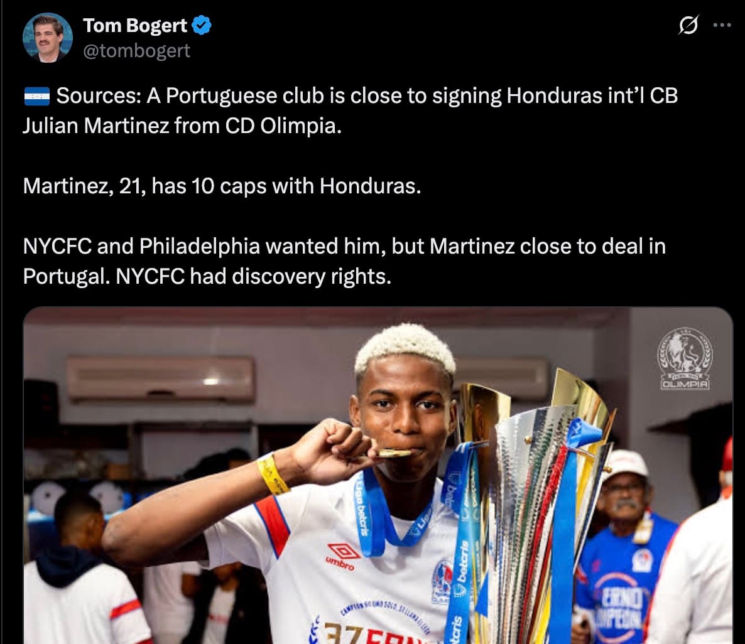Click the Olimpia crest watermark in photo
The height and width of the screenshot is (644, 745).
click(685, 358)
